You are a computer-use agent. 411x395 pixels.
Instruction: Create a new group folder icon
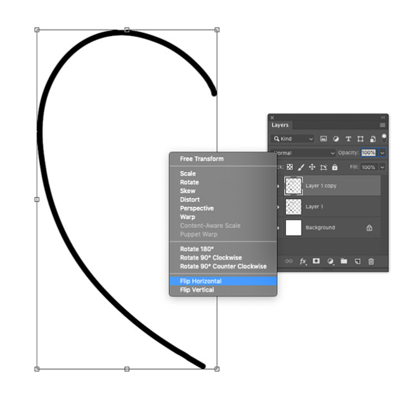coord(344,261)
